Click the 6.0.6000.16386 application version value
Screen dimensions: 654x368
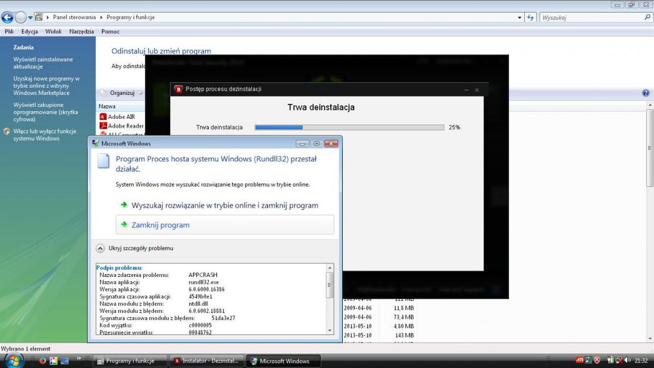coord(207,289)
